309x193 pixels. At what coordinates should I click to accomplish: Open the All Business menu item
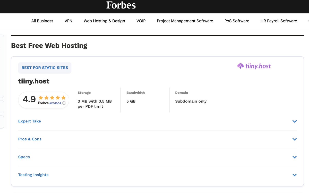click(42, 21)
